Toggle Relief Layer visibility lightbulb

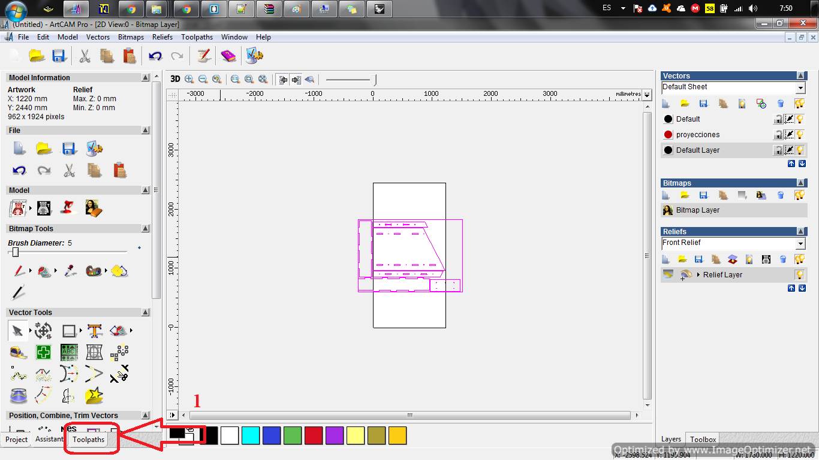click(800, 275)
